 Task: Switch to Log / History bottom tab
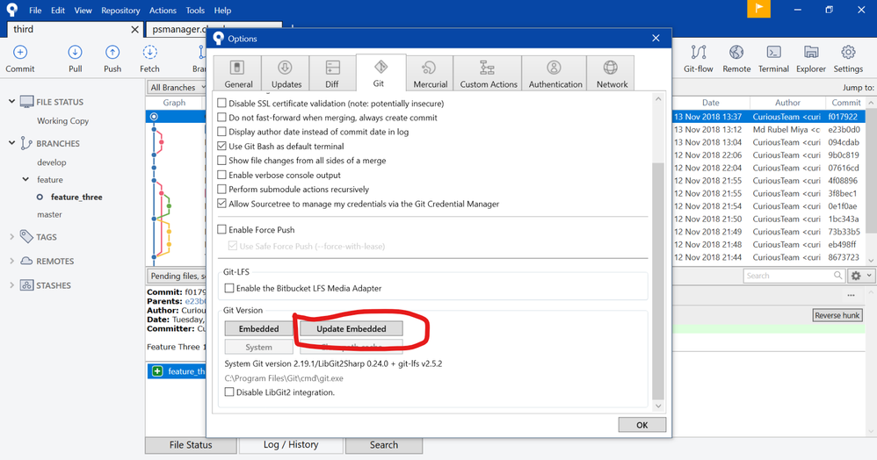coord(291,445)
